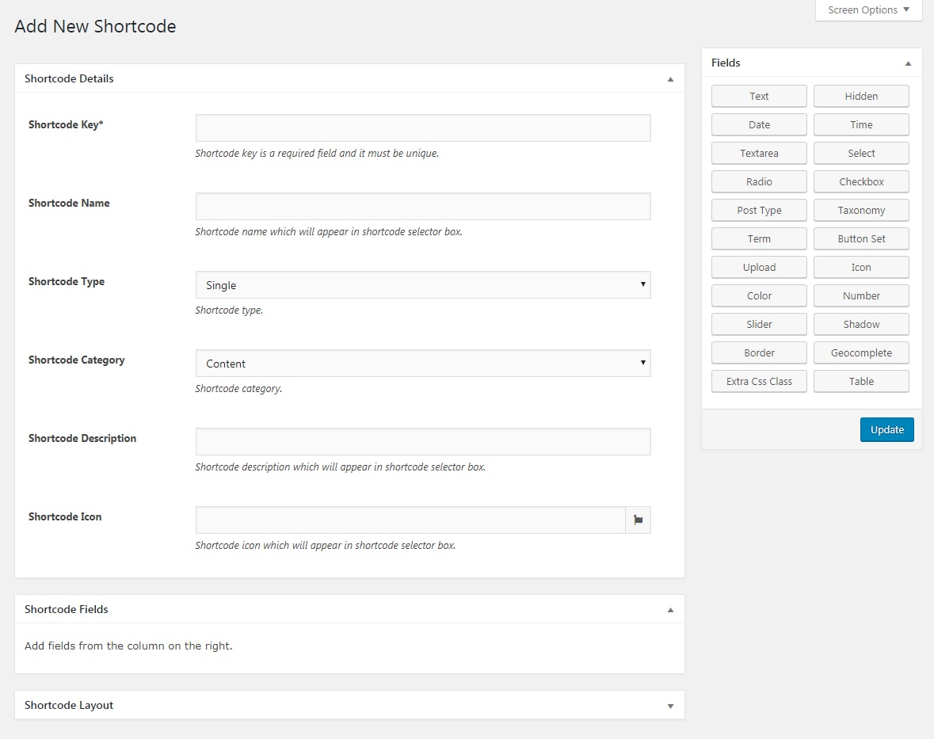This screenshot has width=934, height=739.
Task: Click the Update button
Action: [886, 429]
